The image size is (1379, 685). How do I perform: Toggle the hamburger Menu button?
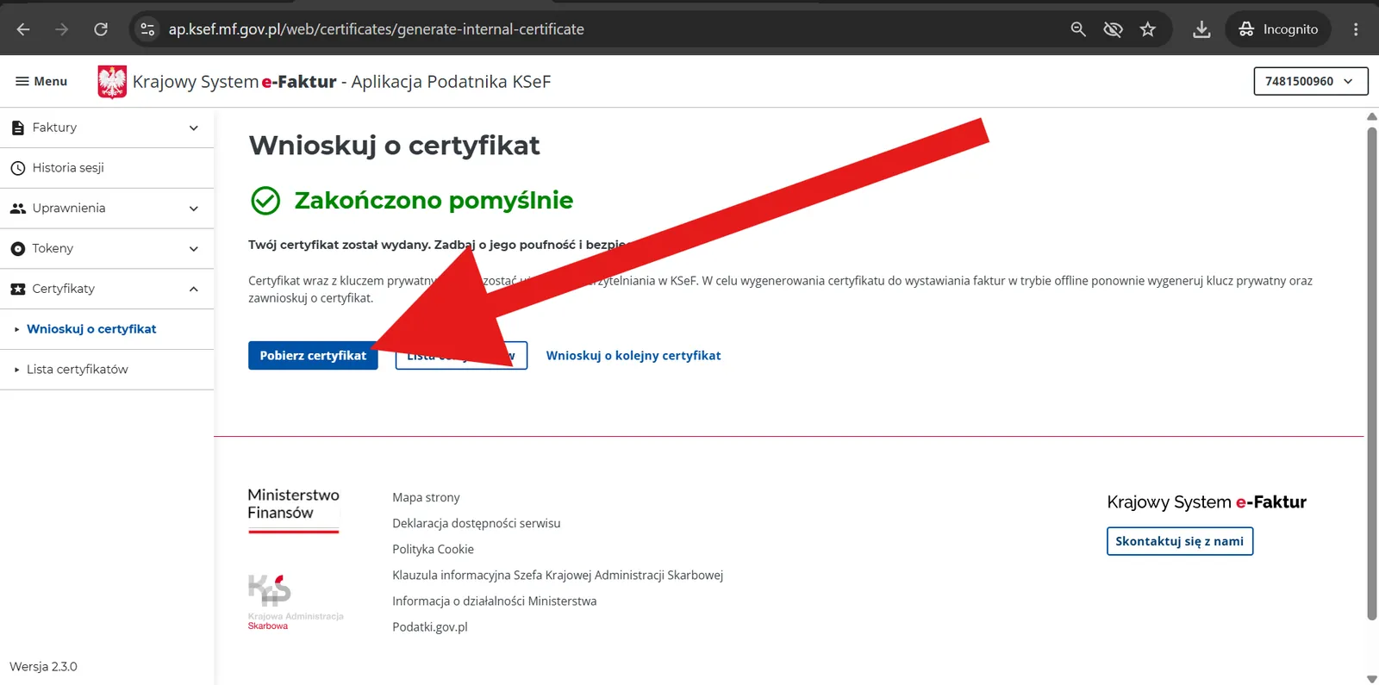41,81
